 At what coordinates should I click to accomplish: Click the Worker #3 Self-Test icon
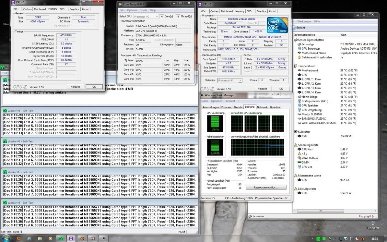click(x=5, y=172)
